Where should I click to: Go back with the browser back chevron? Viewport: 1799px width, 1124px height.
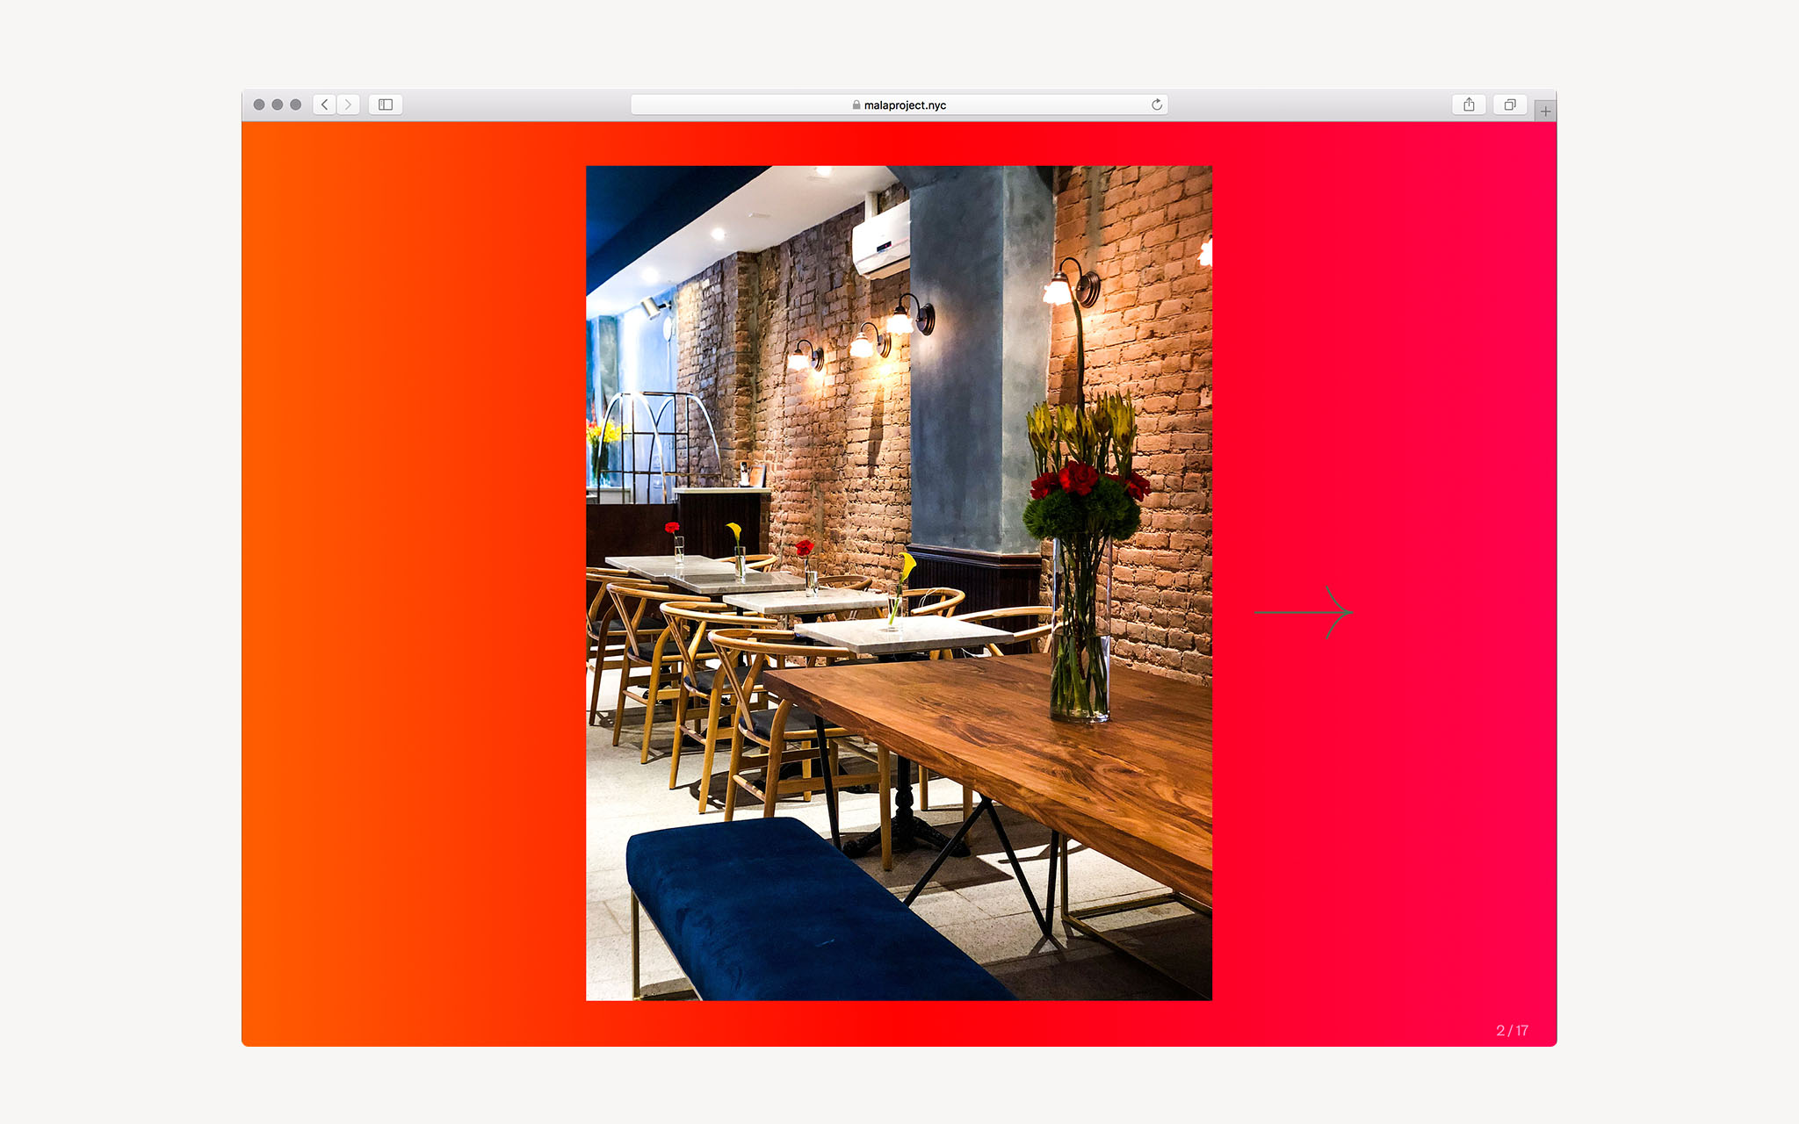point(325,104)
